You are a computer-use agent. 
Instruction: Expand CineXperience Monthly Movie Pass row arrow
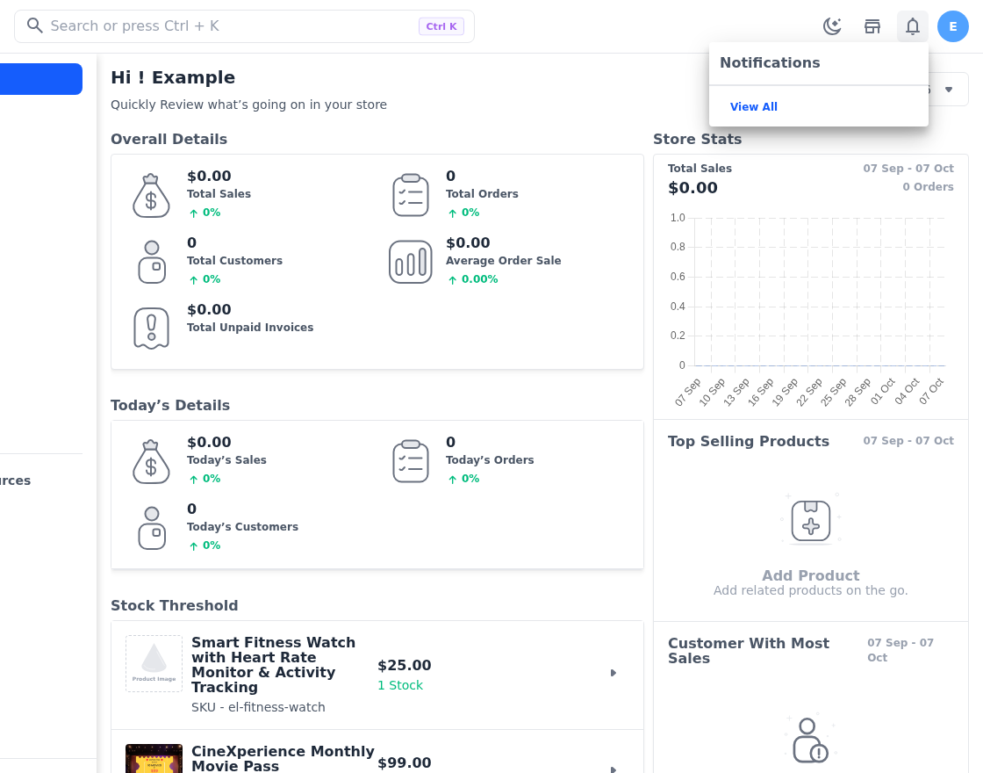tap(613, 769)
